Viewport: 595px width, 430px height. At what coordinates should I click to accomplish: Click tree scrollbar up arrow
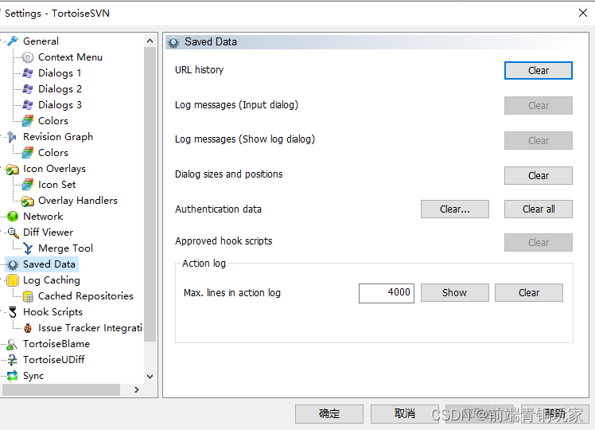click(x=150, y=41)
